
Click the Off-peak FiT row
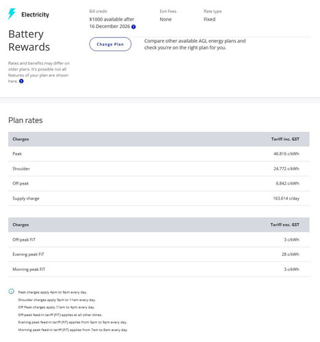click(159, 239)
